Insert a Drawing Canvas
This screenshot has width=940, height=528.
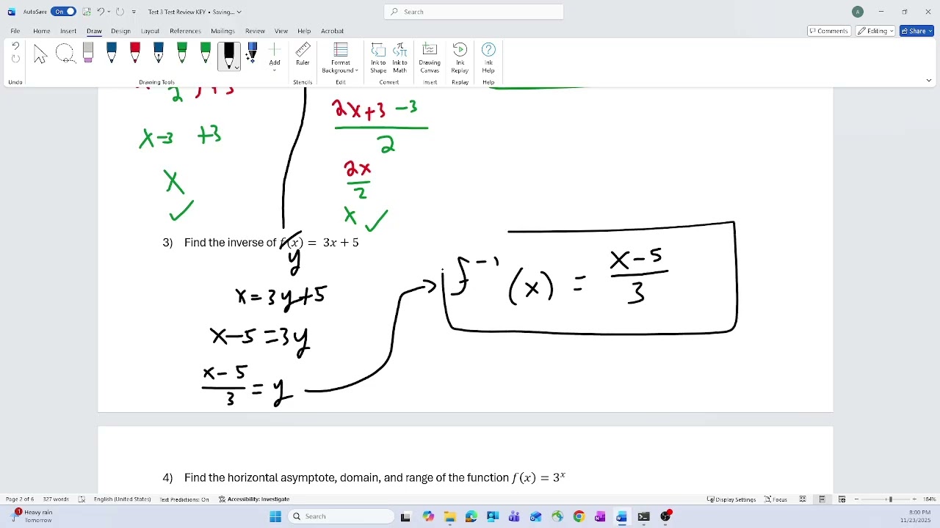430,58
